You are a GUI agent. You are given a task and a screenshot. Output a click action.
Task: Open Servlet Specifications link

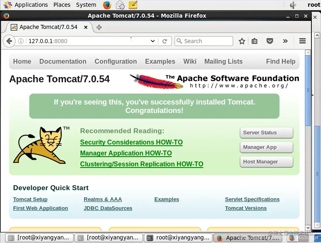(x=252, y=199)
